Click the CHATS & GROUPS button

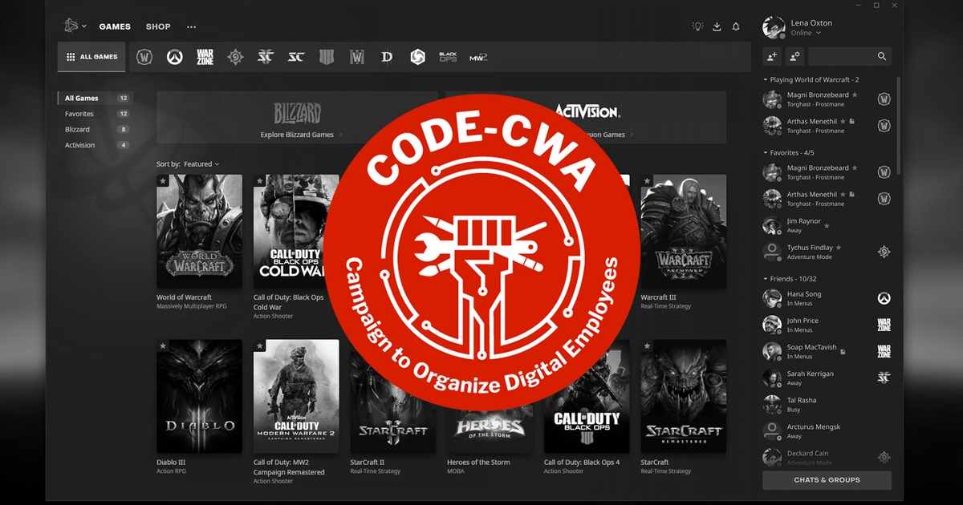[x=827, y=480]
